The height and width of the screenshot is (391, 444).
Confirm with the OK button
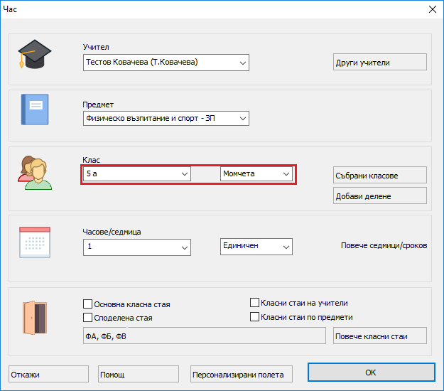pos(370,373)
